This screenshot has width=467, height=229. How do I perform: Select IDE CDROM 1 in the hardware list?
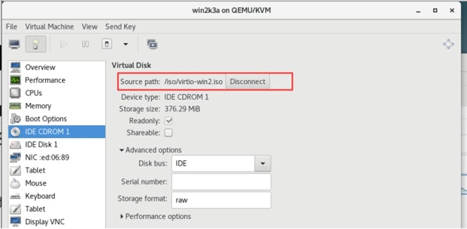point(47,131)
